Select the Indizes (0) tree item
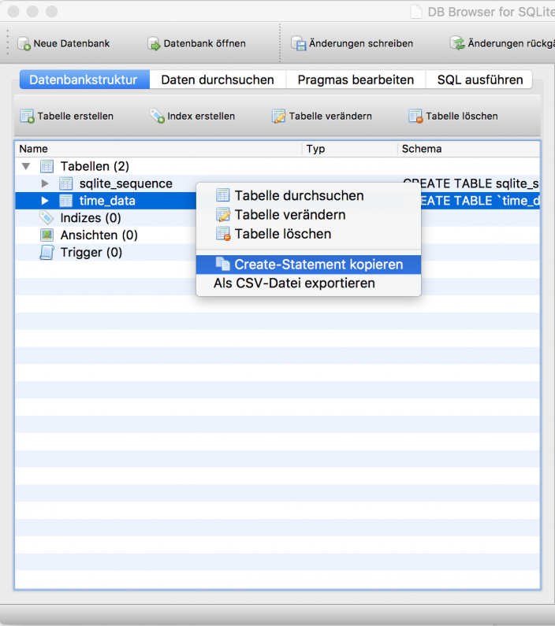Screen dimensions: 555x626 coord(90,218)
